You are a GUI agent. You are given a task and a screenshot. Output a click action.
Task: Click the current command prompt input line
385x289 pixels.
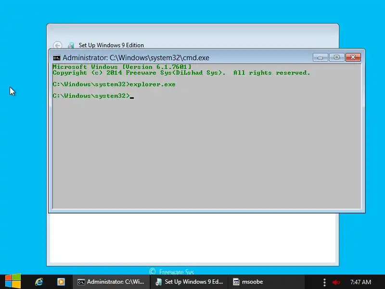coord(93,96)
